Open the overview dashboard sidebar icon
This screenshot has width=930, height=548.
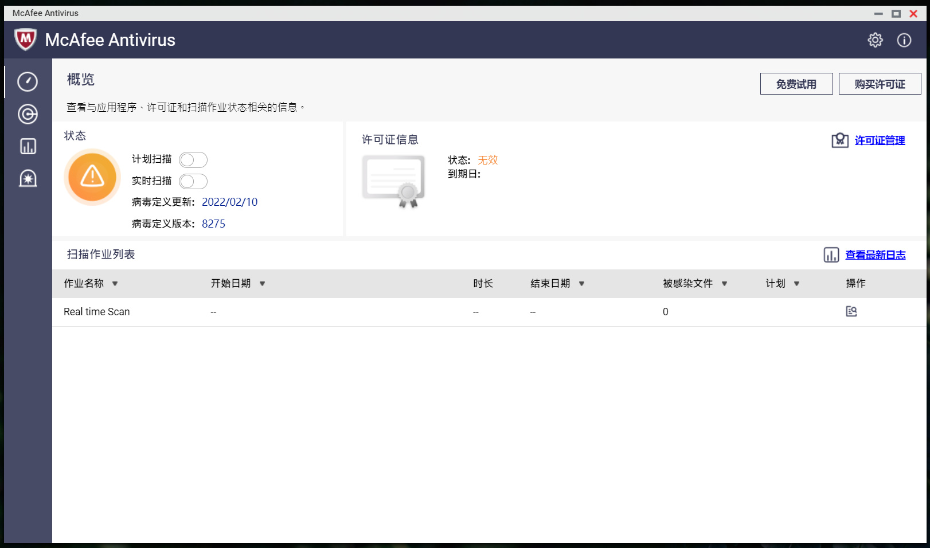(x=28, y=82)
